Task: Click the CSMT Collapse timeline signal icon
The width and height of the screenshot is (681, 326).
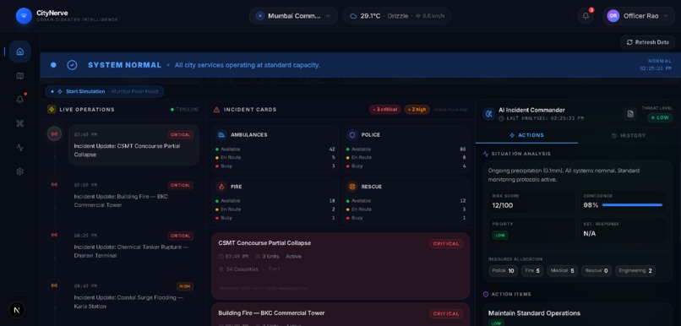Action: click(x=54, y=133)
